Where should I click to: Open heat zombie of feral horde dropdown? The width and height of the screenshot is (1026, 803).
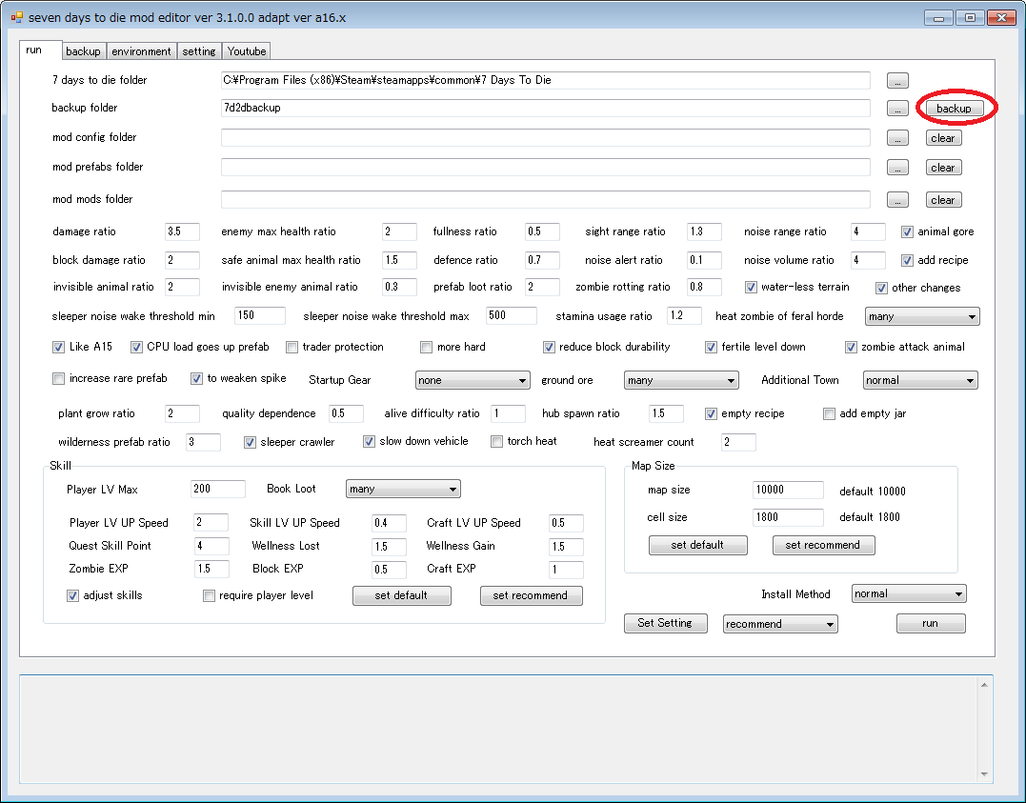[922, 317]
